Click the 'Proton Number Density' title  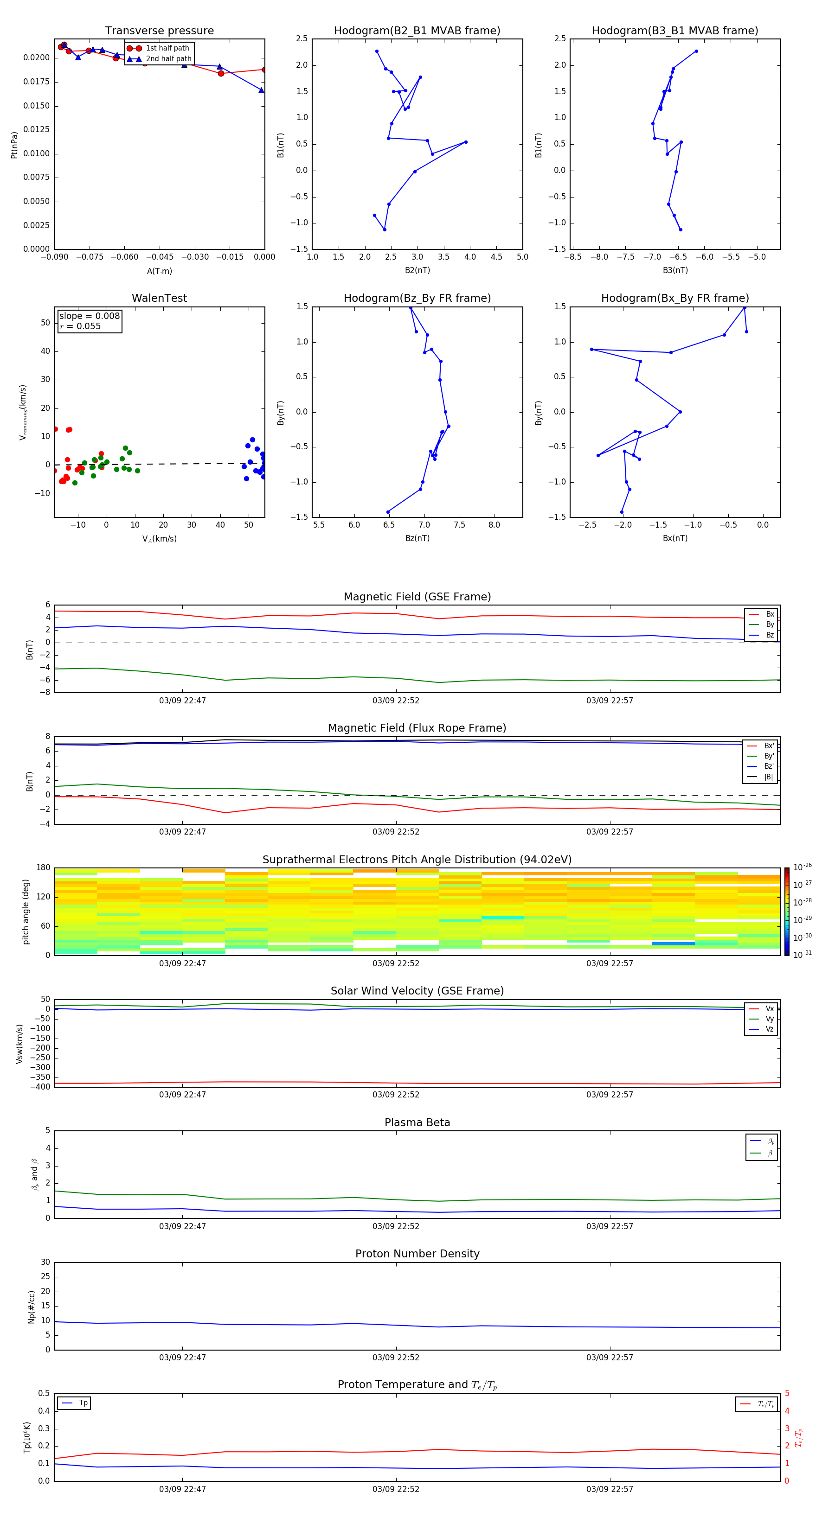click(x=417, y=1254)
